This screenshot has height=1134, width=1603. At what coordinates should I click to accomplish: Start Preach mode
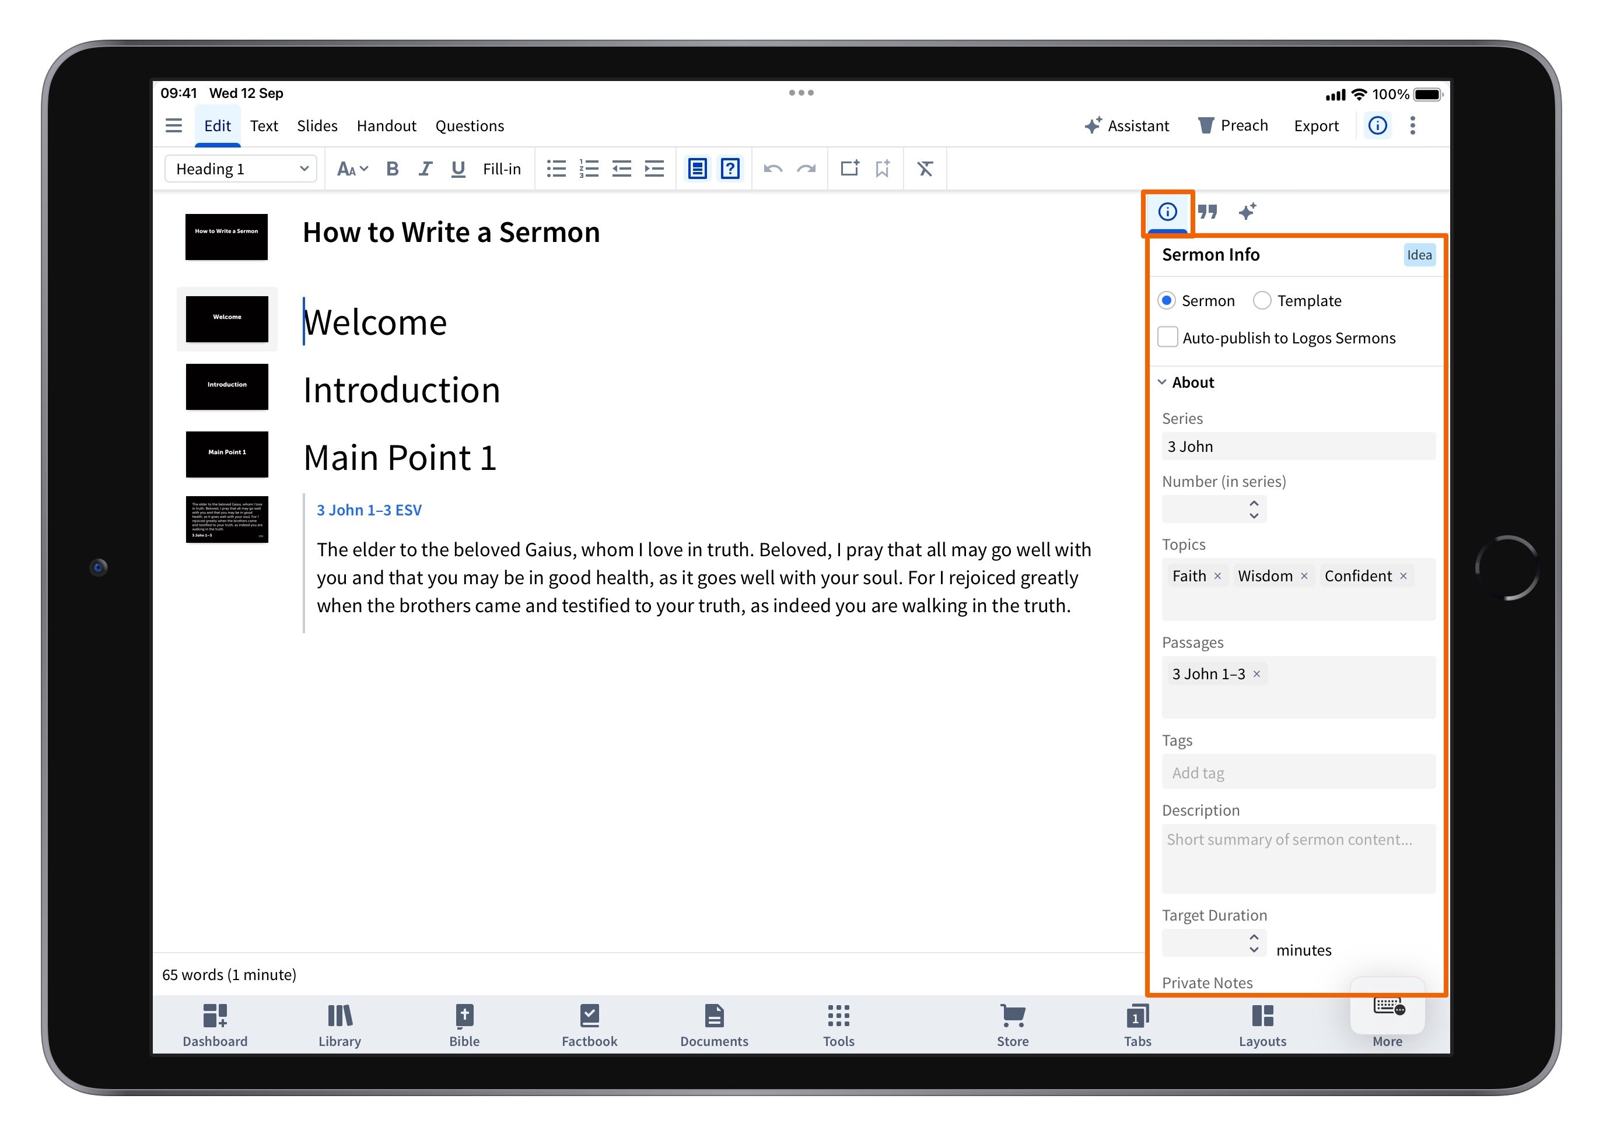tap(1233, 126)
